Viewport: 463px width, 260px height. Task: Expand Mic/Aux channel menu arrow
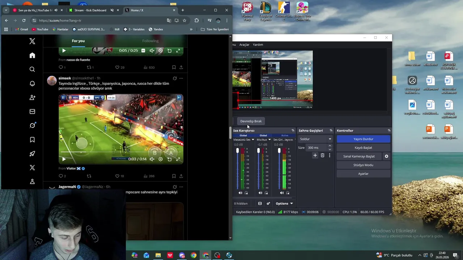point(269,140)
